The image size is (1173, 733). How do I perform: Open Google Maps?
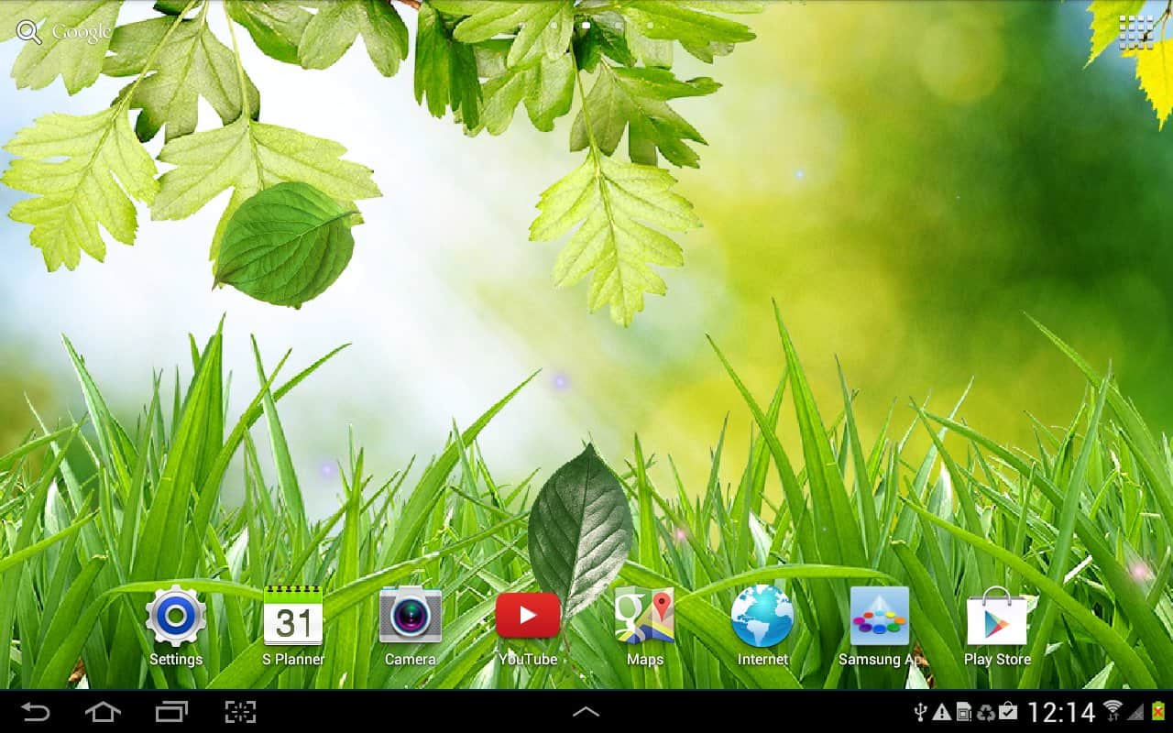[644, 617]
